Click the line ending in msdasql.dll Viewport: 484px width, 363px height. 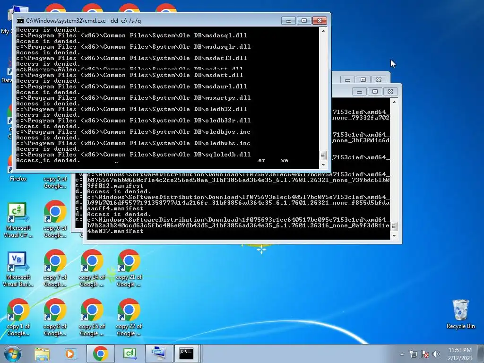131,35
